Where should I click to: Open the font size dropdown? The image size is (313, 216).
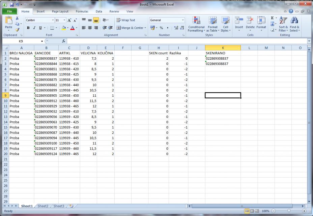tap(64, 20)
